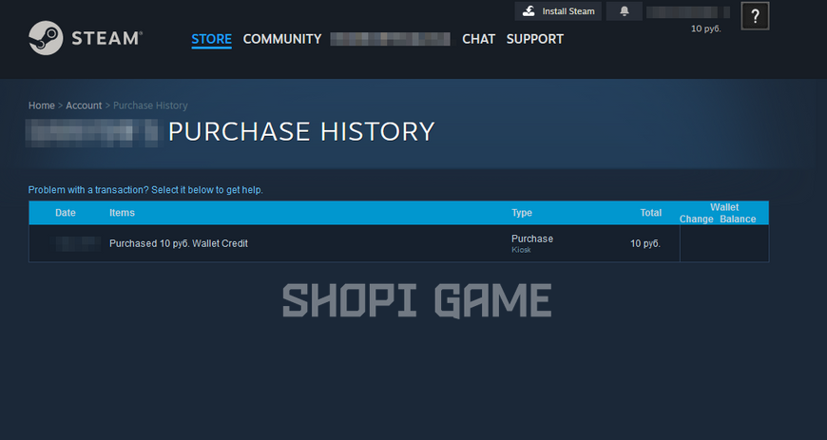The image size is (827, 440).
Task: Go to Home breadcrumb link
Action: (42, 105)
